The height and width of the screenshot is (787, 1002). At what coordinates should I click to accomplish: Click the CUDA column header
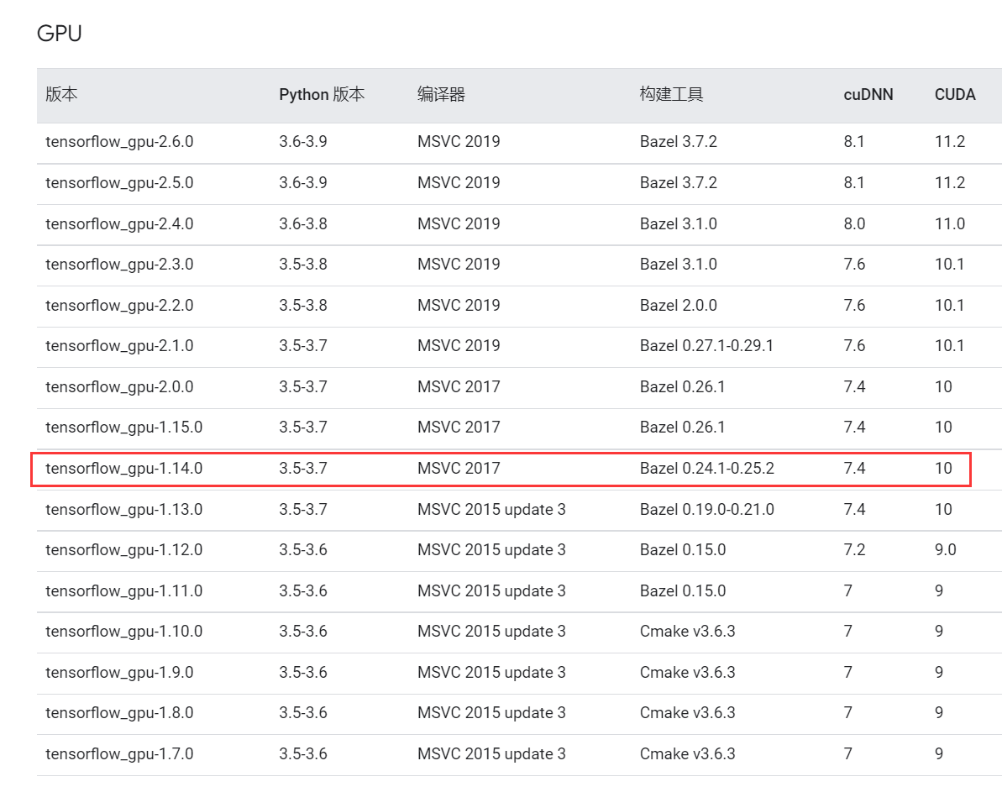coord(955,95)
